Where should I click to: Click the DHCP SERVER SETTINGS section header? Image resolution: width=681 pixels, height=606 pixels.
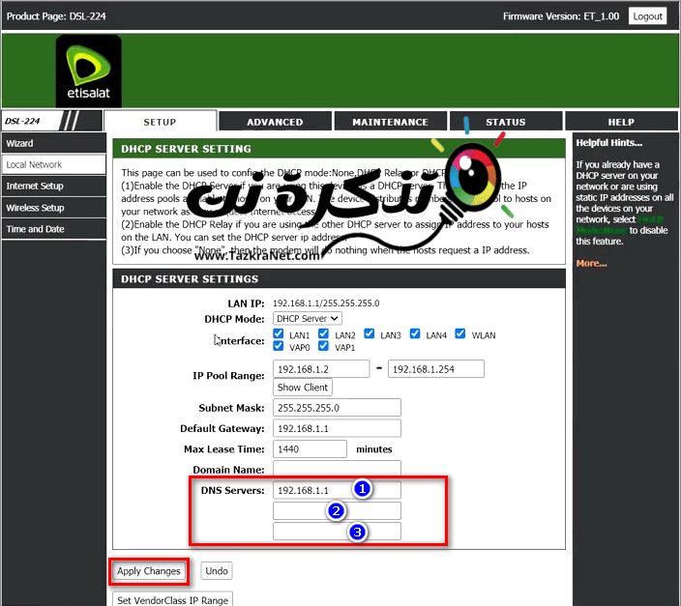click(x=339, y=278)
